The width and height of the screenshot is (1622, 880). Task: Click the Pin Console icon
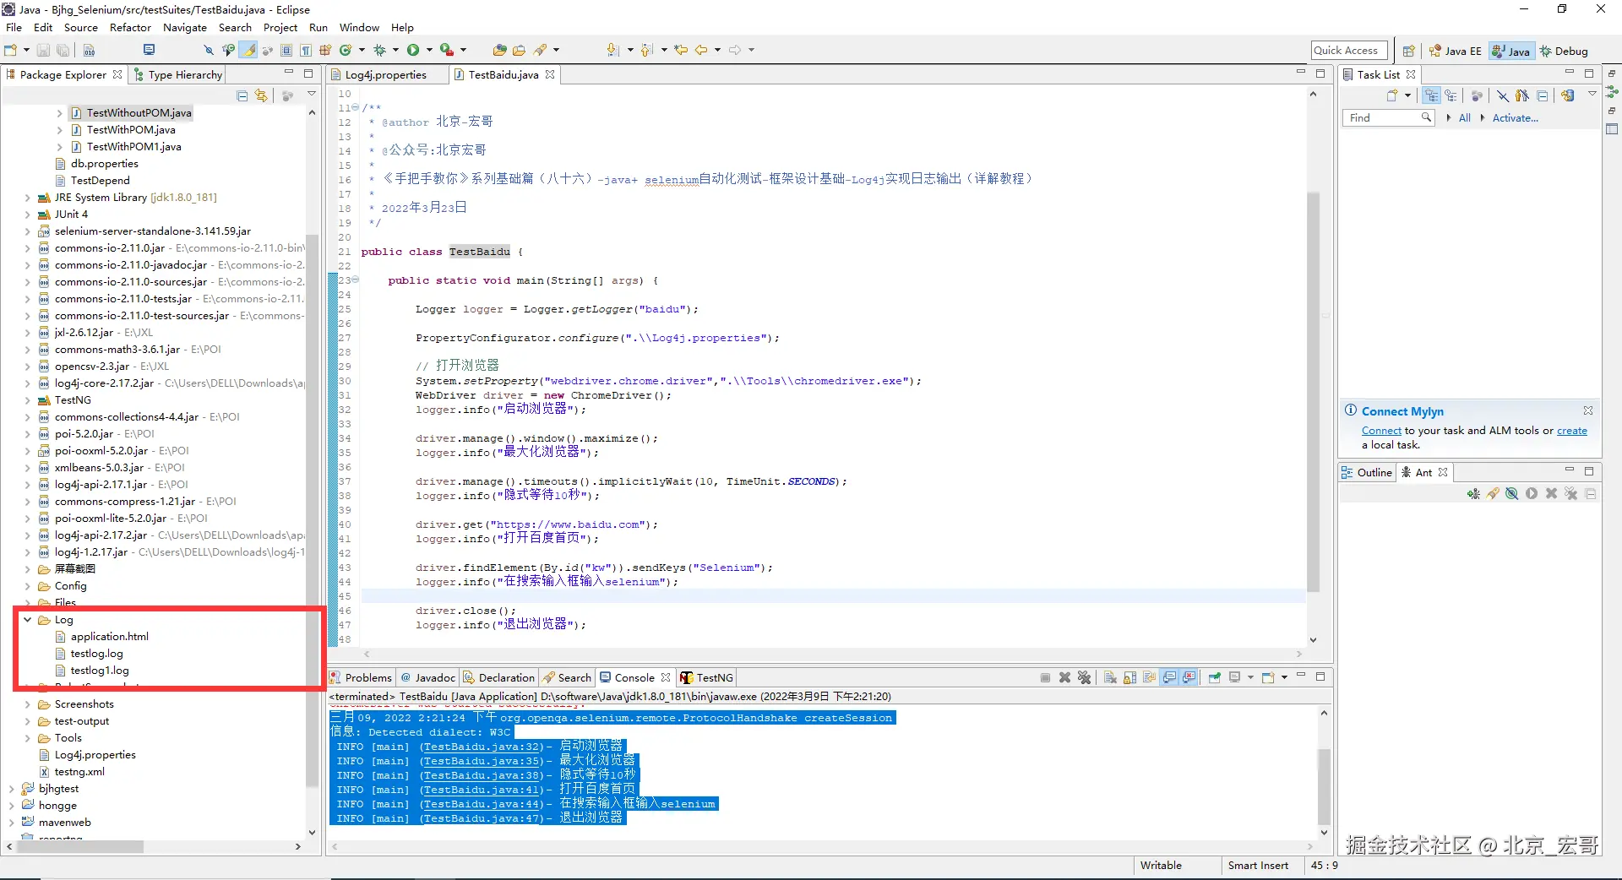pyautogui.click(x=1214, y=678)
